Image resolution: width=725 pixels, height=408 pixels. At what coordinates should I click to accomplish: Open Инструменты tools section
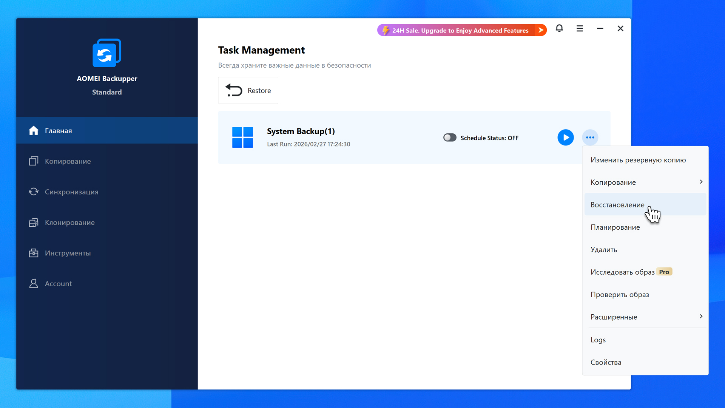click(x=68, y=253)
